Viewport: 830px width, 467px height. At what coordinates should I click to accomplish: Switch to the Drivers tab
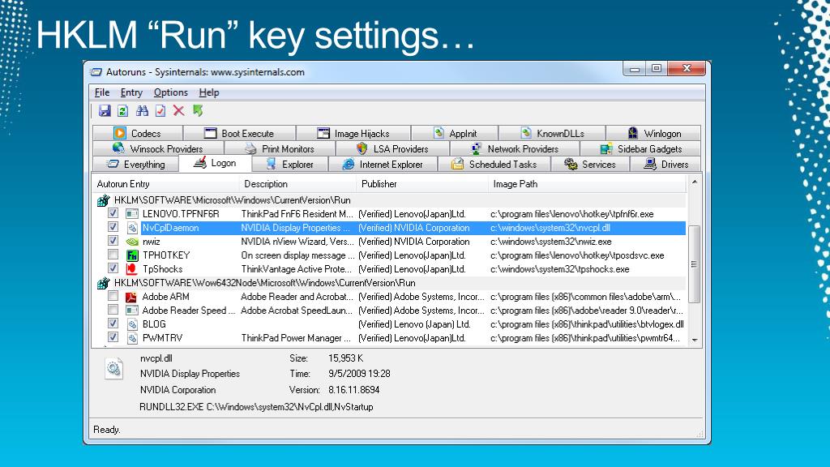[665, 164]
